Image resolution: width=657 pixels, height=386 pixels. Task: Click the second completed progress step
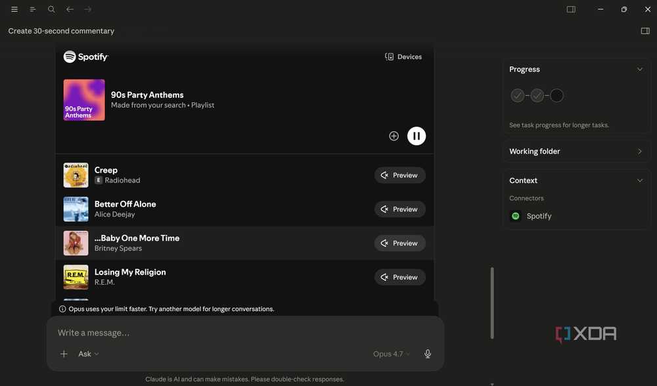[537, 95]
